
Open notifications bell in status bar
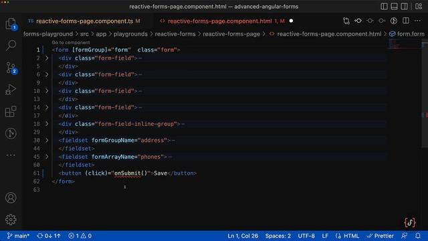pyautogui.click(x=418, y=236)
